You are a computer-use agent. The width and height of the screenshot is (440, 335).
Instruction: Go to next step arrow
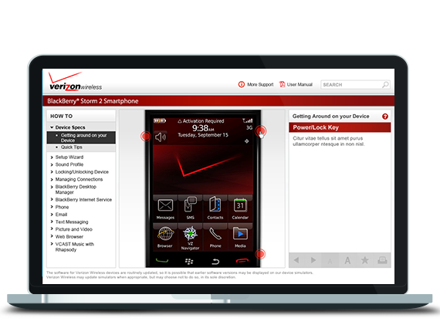point(313,260)
